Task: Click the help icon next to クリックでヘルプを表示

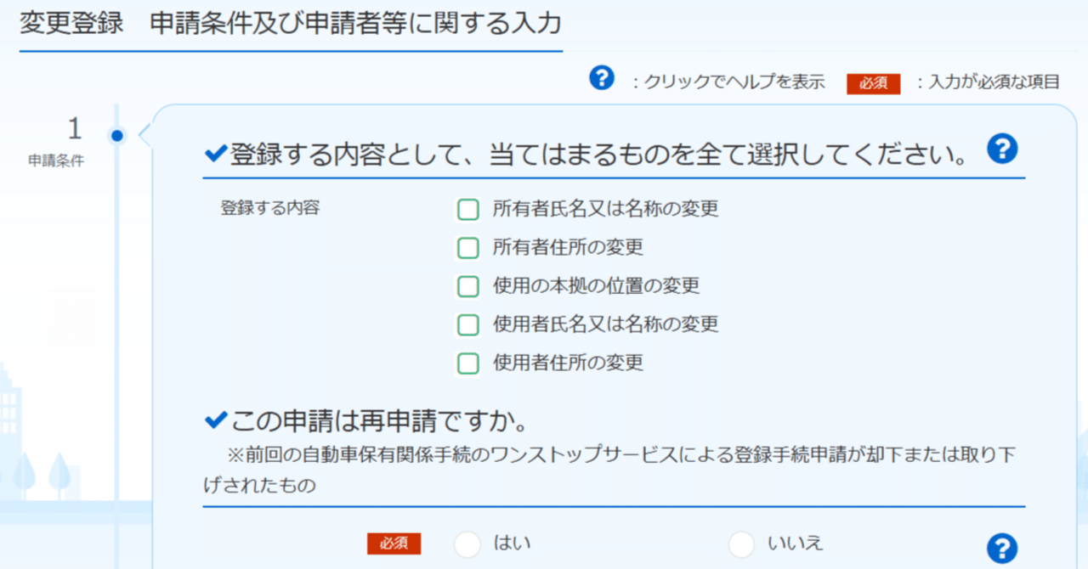Action: tap(602, 77)
